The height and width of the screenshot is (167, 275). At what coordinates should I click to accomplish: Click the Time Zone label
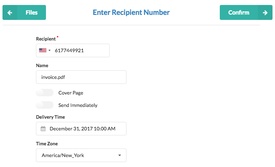pos(47,144)
